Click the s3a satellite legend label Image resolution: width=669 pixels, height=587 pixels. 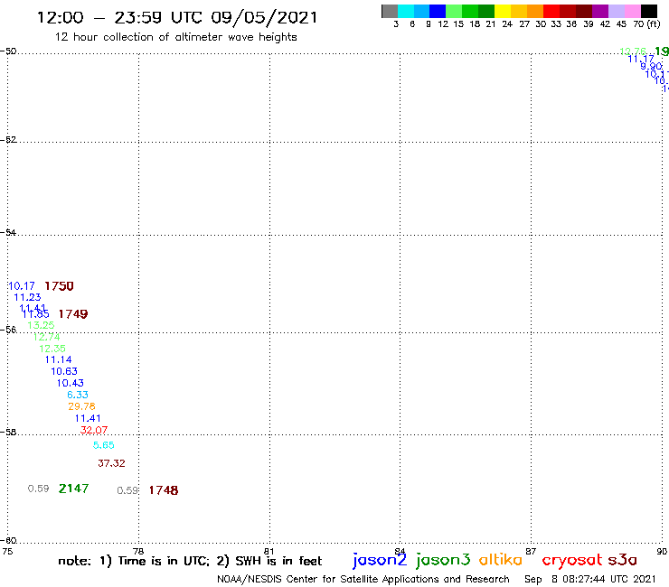click(x=622, y=560)
